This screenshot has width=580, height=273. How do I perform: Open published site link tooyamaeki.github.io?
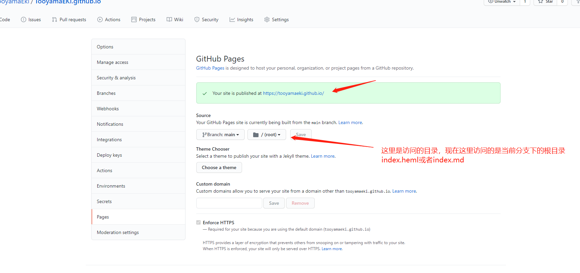click(x=294, y=93)
